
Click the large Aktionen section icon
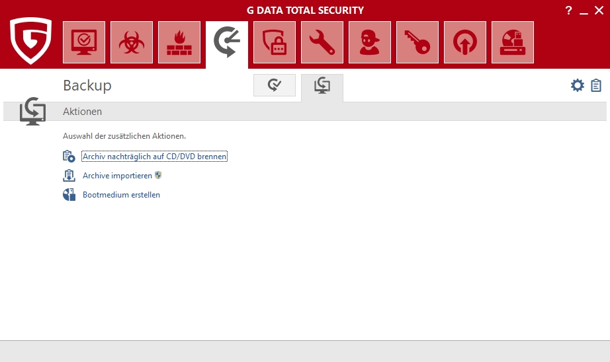(x=32, y=111)
